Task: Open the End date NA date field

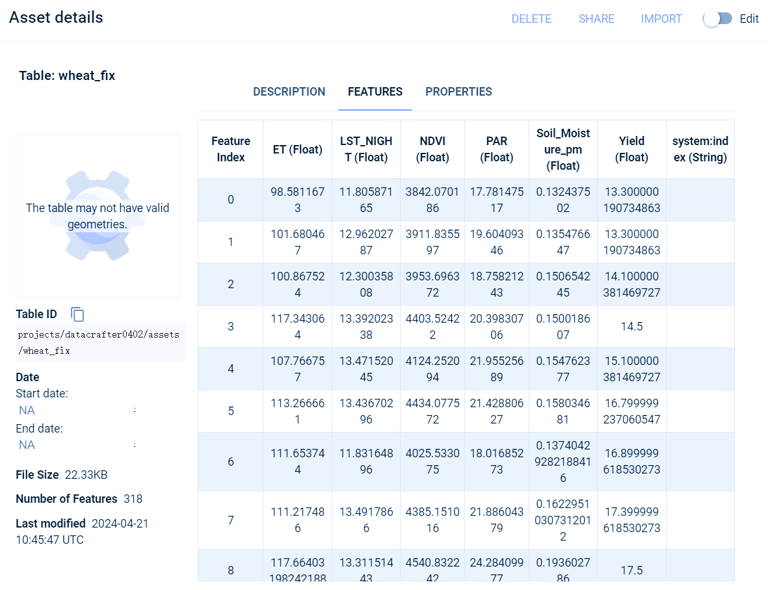Action: point(27,445)
